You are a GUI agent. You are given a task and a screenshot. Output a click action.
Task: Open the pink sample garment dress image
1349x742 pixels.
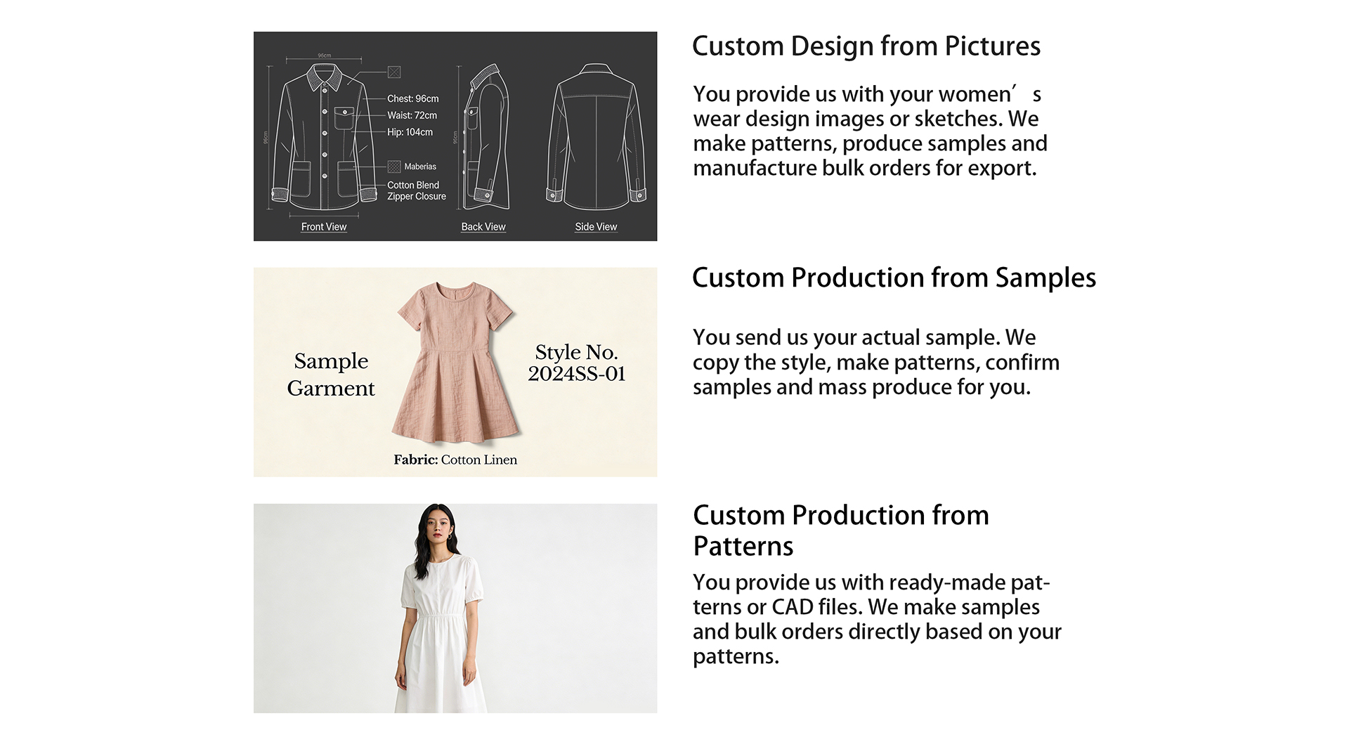pos(455,372)
